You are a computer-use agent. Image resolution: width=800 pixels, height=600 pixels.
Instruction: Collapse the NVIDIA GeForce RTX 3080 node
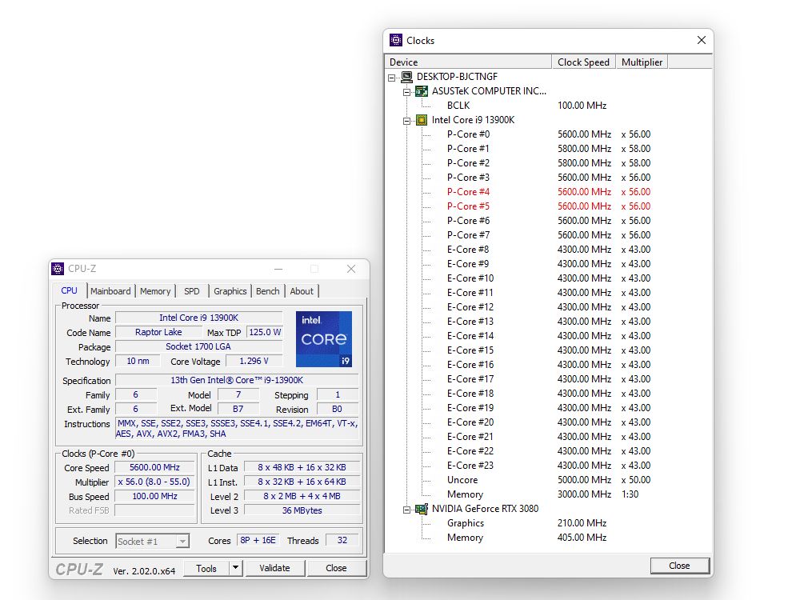(406, 509)
